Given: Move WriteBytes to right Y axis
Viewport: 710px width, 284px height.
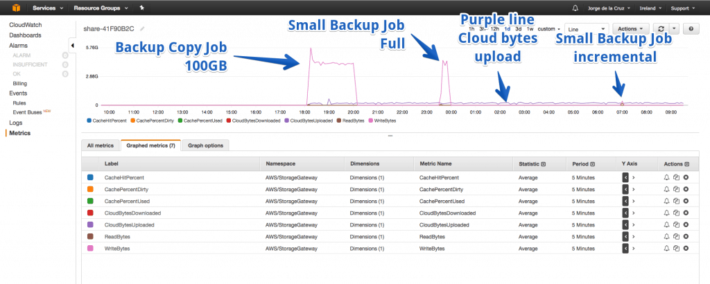Looking at the screenshot, I should click(x=634, y=248).
